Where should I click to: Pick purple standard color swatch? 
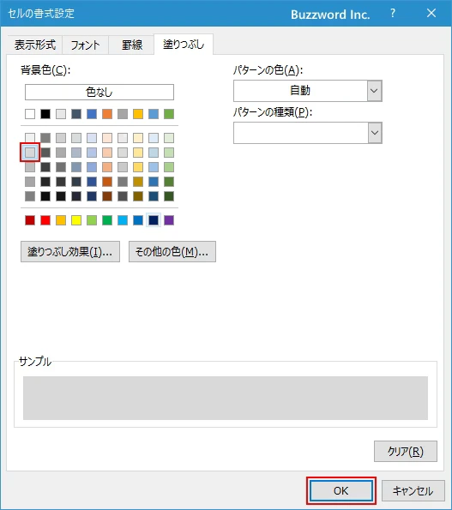pos(169,220)
